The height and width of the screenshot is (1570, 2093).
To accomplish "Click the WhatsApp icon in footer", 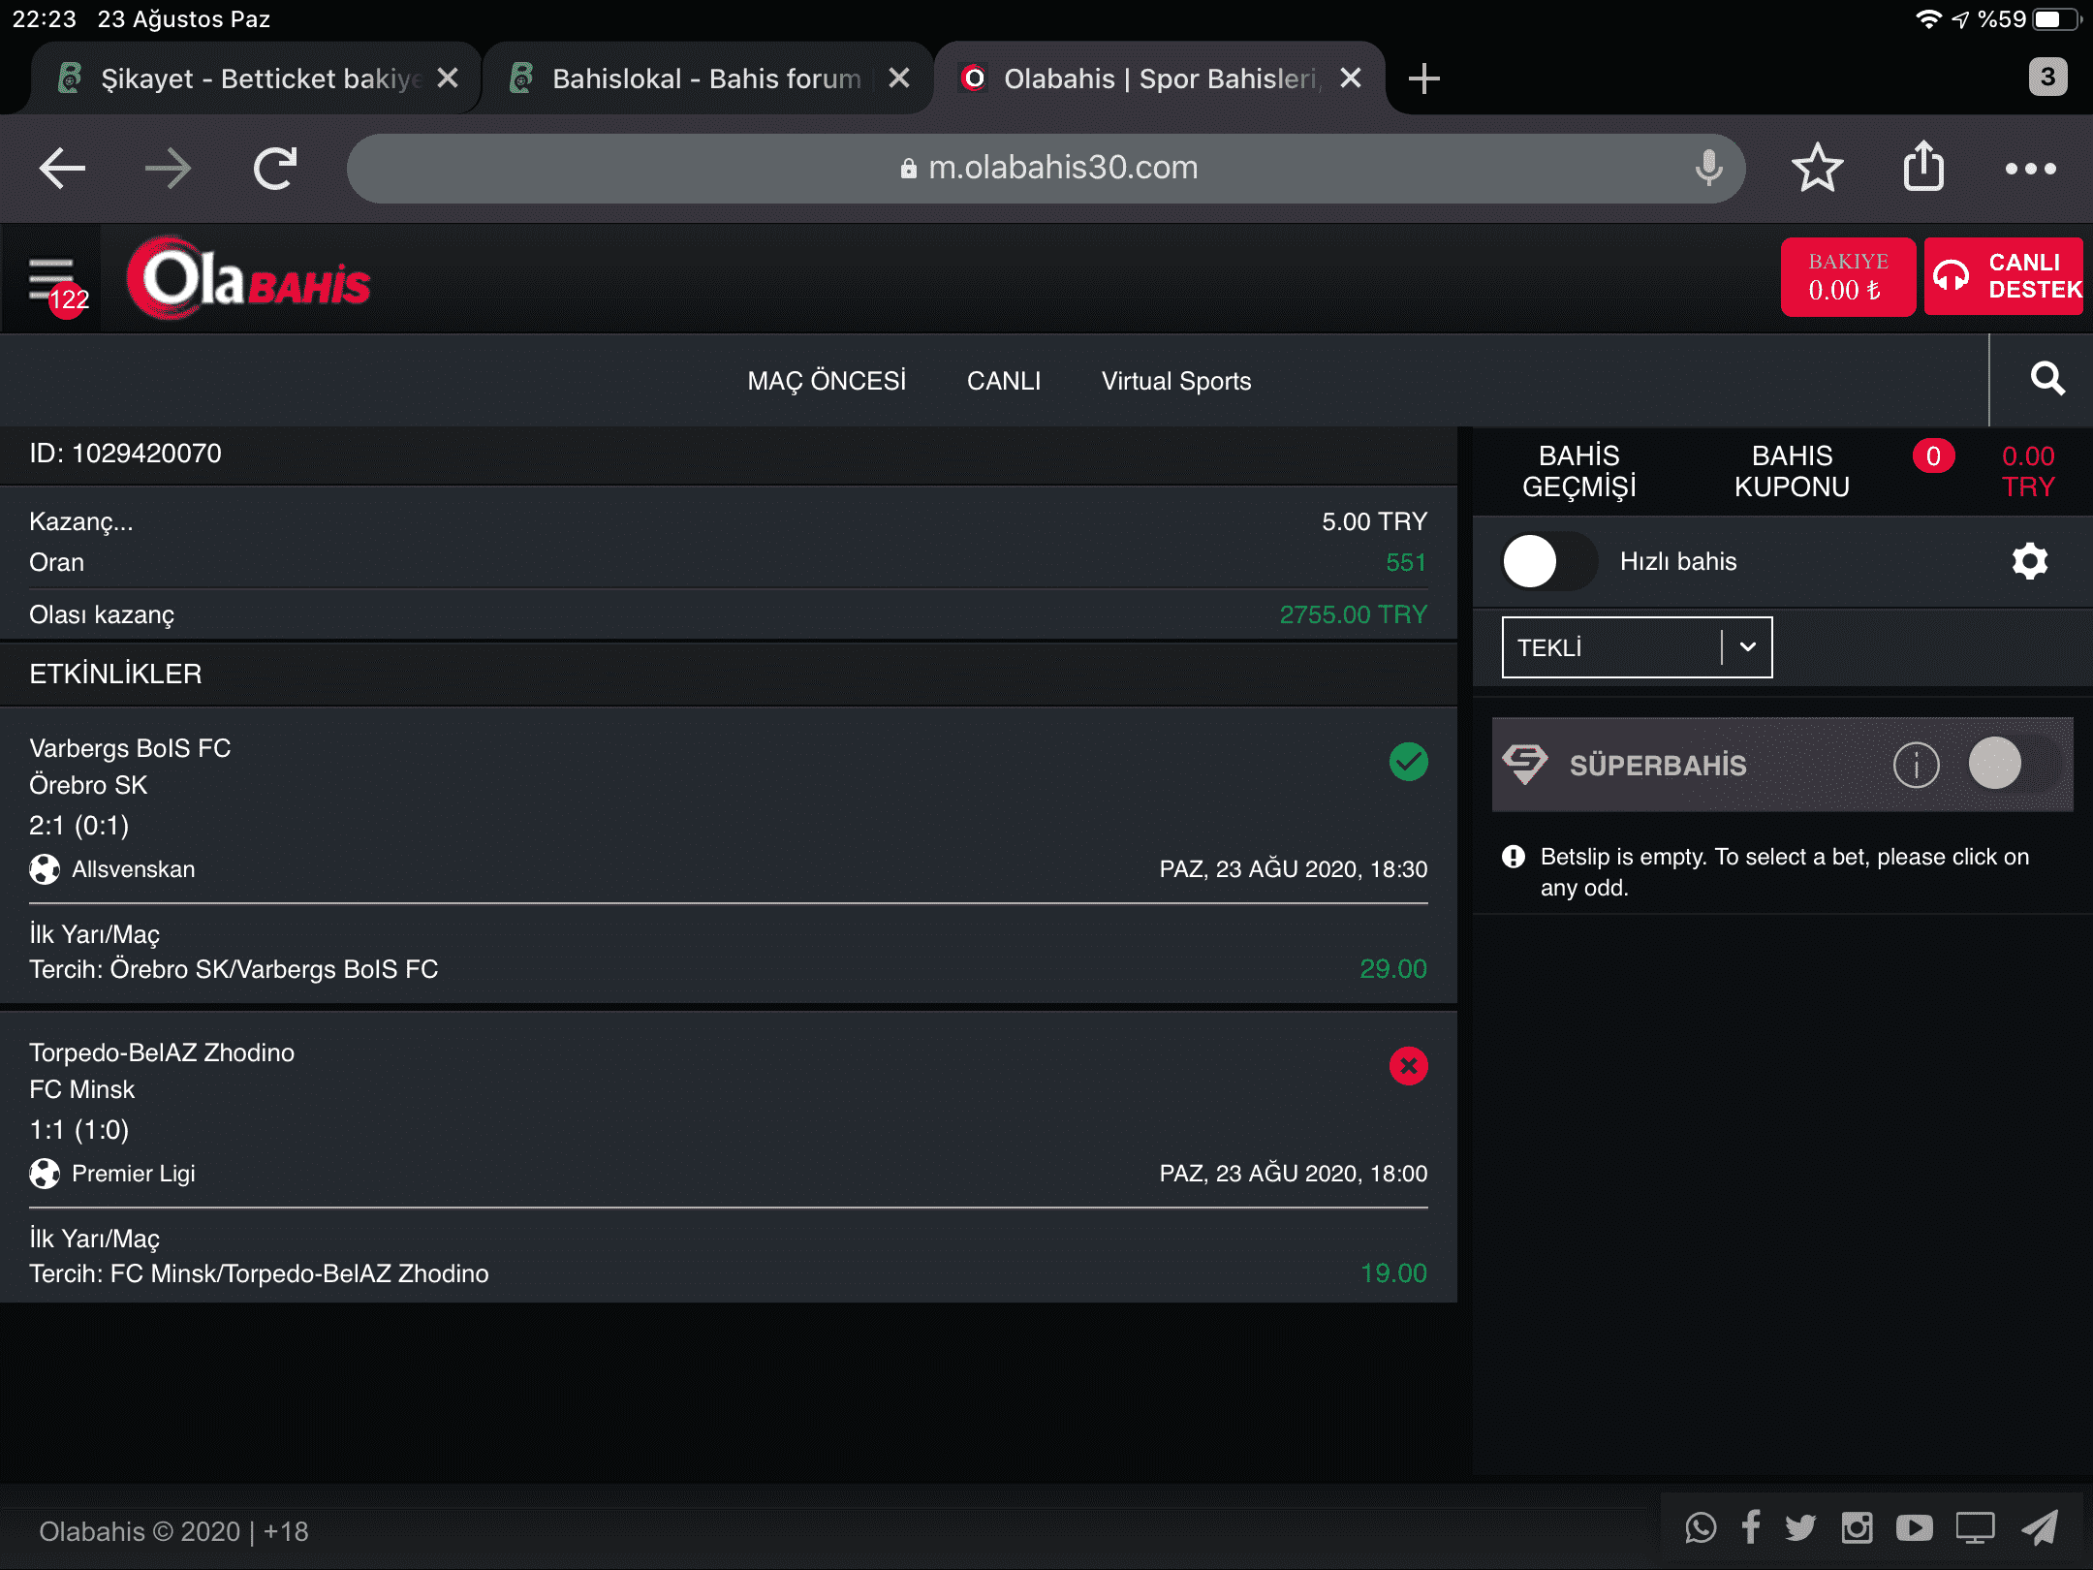I will 1701,1528.
